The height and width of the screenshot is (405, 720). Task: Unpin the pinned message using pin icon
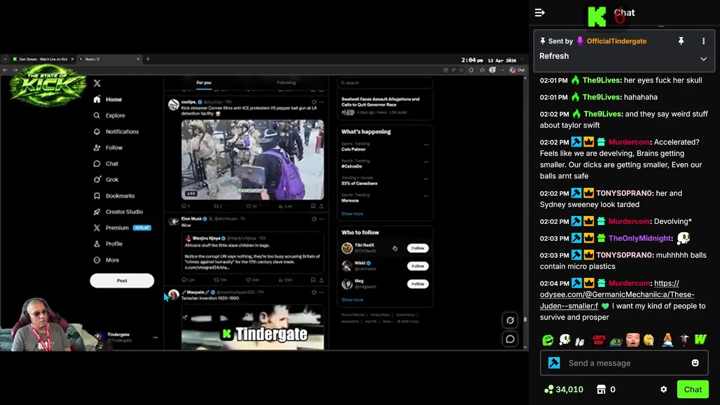coord(681,41)
